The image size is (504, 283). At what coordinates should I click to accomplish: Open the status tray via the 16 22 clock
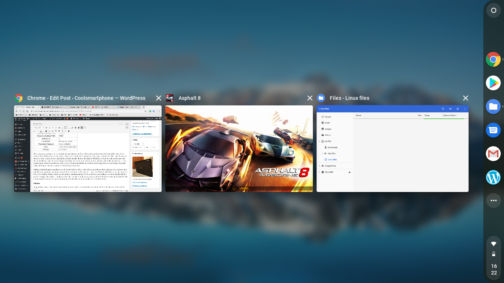[494, 269]
